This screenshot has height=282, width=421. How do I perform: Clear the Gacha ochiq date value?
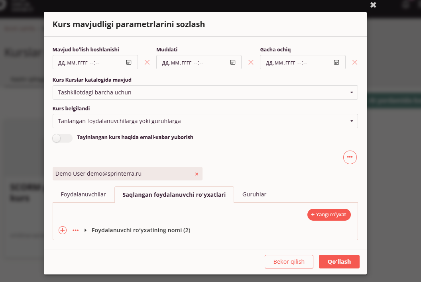(x=355, y=62)
